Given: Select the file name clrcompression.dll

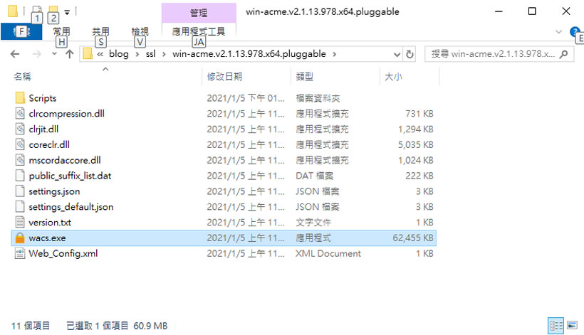Looking at the screenshot, I should (x=67, y=113).
